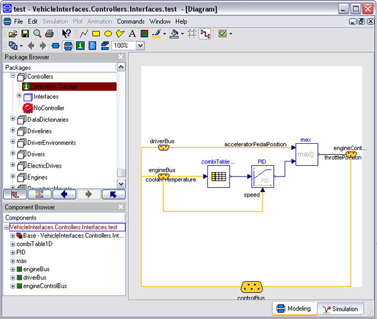Open the documentation info view icon

[x=80, y=46]
